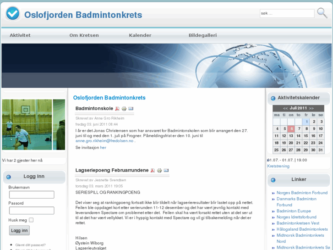Click 'Vi har 2 gjester her nå' text
Viewport: 333px width, 250px height.
(22, 161)
